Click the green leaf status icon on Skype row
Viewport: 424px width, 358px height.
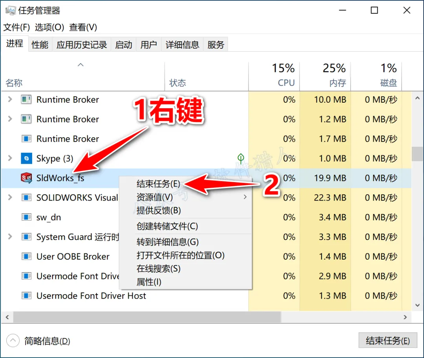pos(241,158)
